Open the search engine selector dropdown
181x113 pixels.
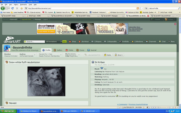tap(147, 8)
